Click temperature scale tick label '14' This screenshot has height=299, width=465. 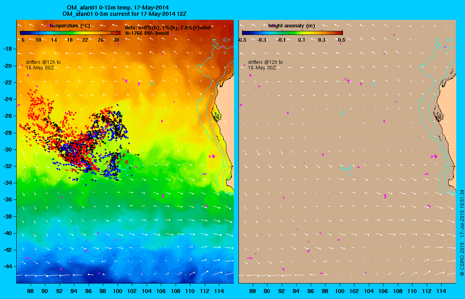point(54,40)
